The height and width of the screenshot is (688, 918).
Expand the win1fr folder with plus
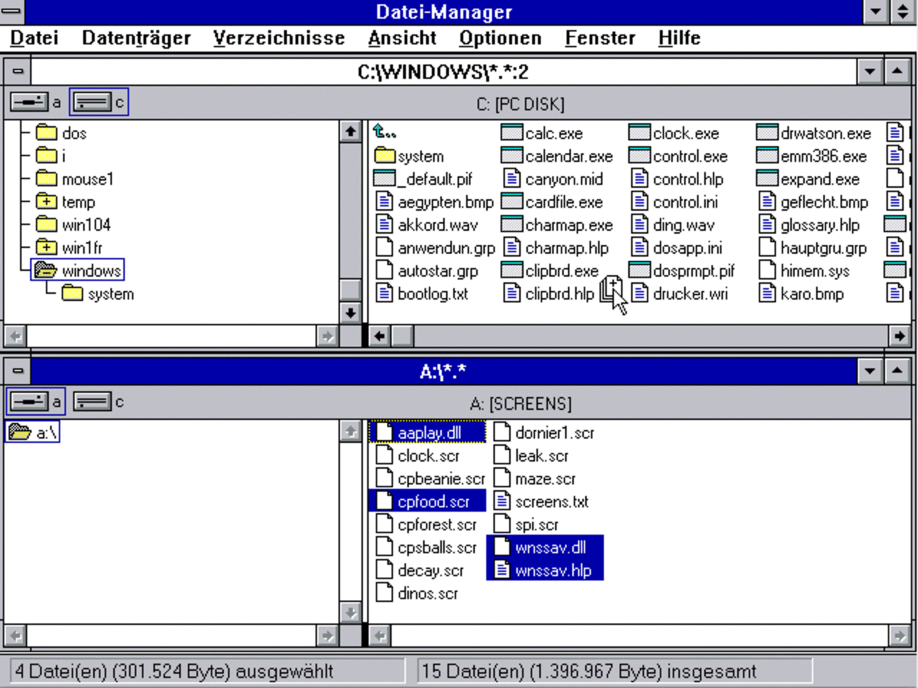pos(46,248)
